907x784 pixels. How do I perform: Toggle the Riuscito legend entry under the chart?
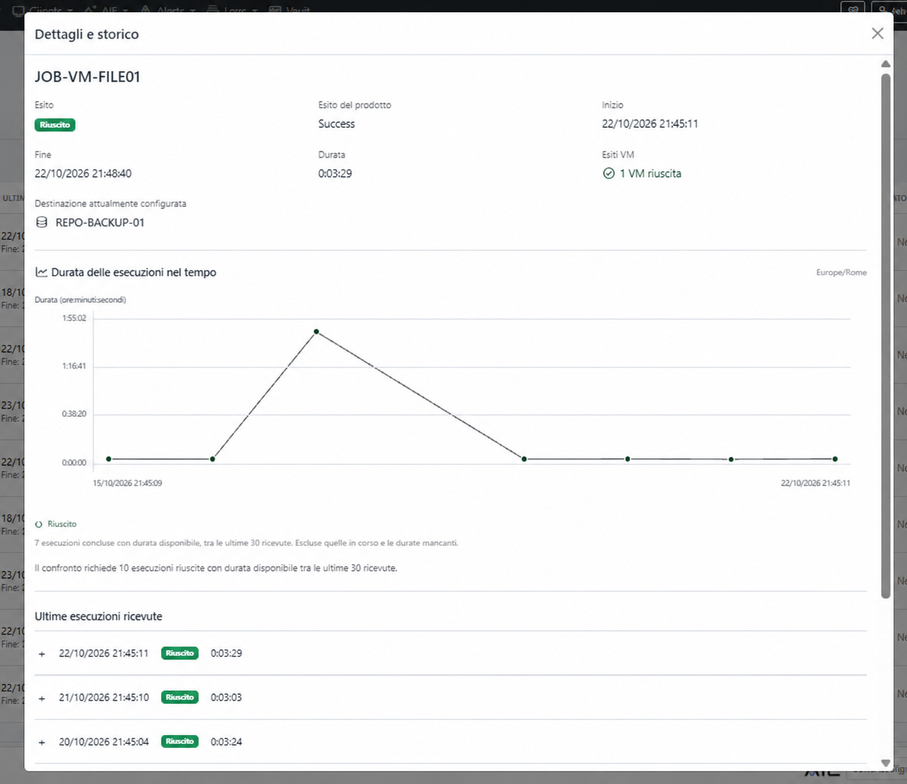(x=56, y=524)
